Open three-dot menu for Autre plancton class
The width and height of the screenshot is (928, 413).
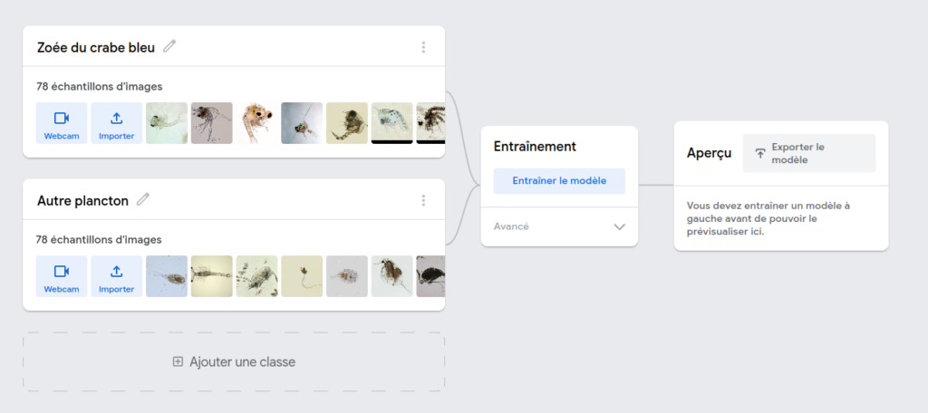coord(423,200)
